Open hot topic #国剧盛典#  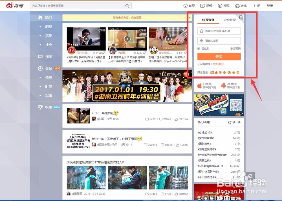(204, 144)
